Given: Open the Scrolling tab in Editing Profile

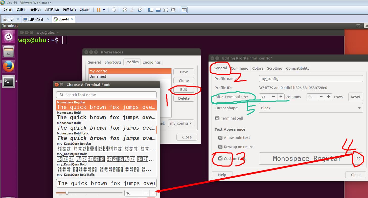Looking at the screenshot, I should click(274, 68).
